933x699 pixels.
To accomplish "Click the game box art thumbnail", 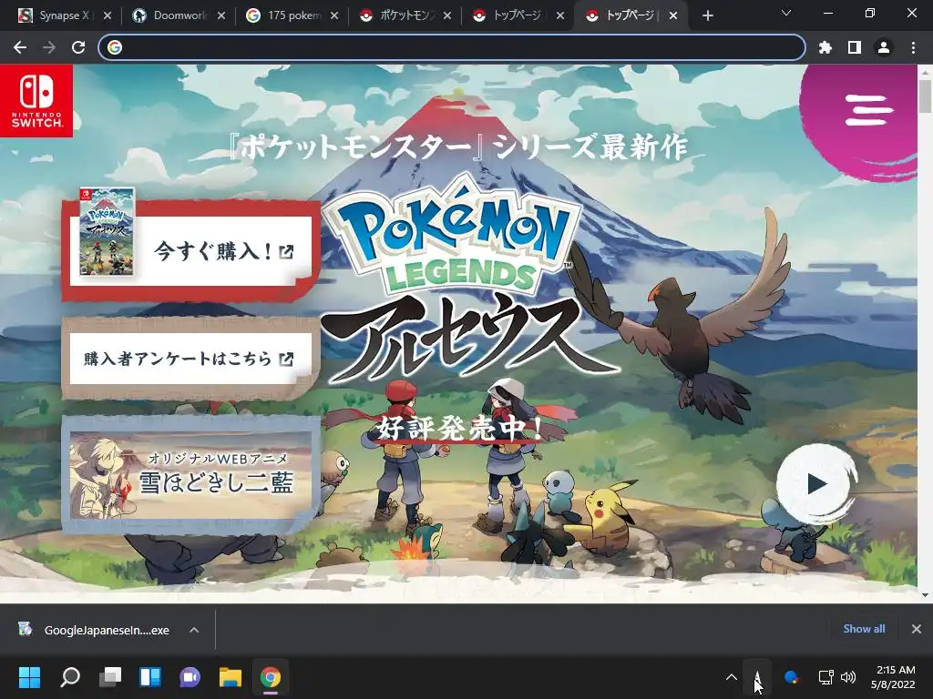I will click(x=108, y=232).
